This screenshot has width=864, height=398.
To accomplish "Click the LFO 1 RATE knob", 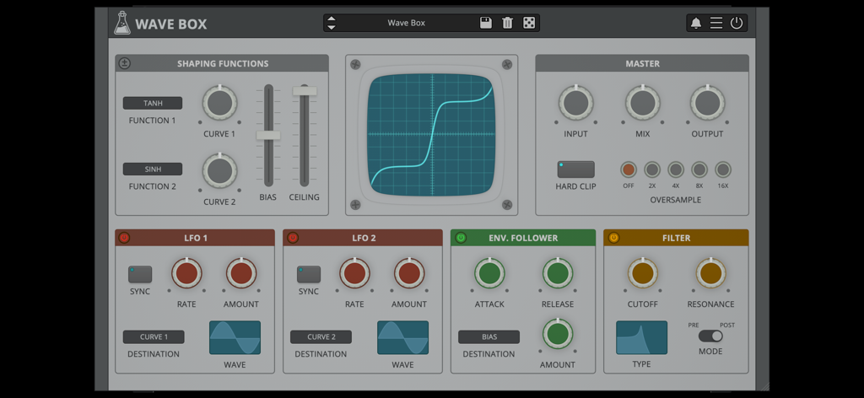I will click(x=186, y=273).
